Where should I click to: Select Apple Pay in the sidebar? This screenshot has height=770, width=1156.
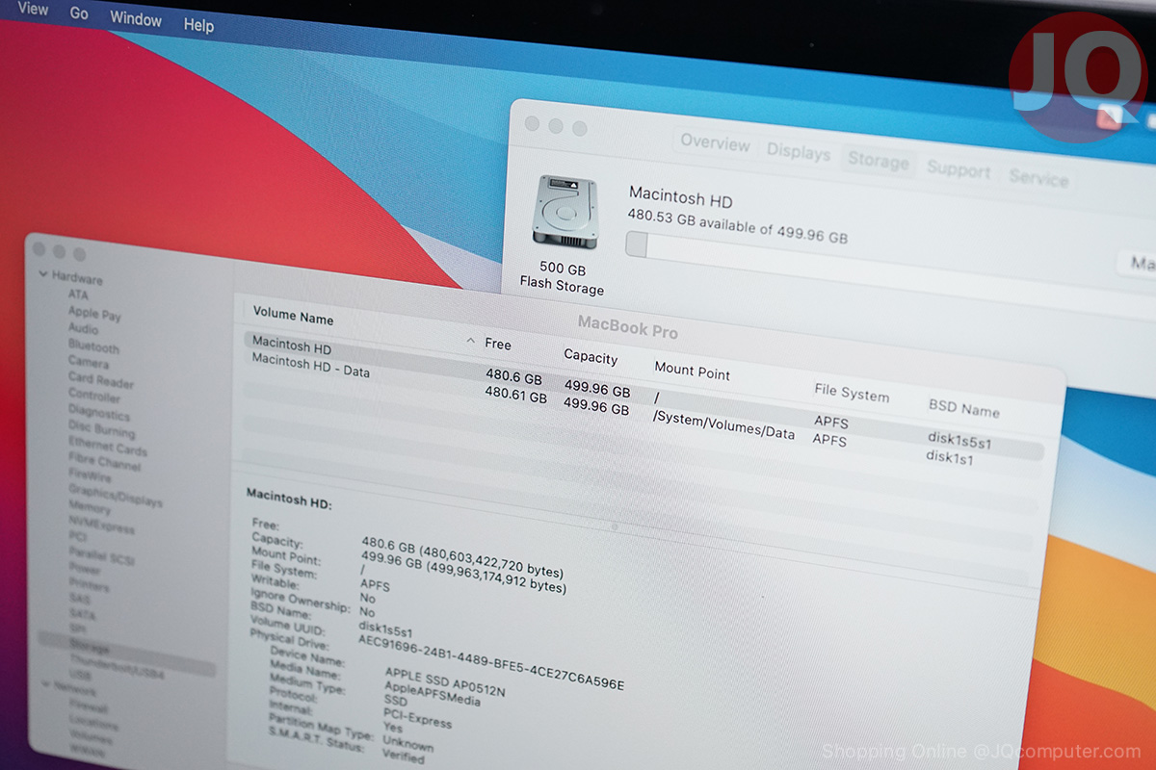click(94, 314)
